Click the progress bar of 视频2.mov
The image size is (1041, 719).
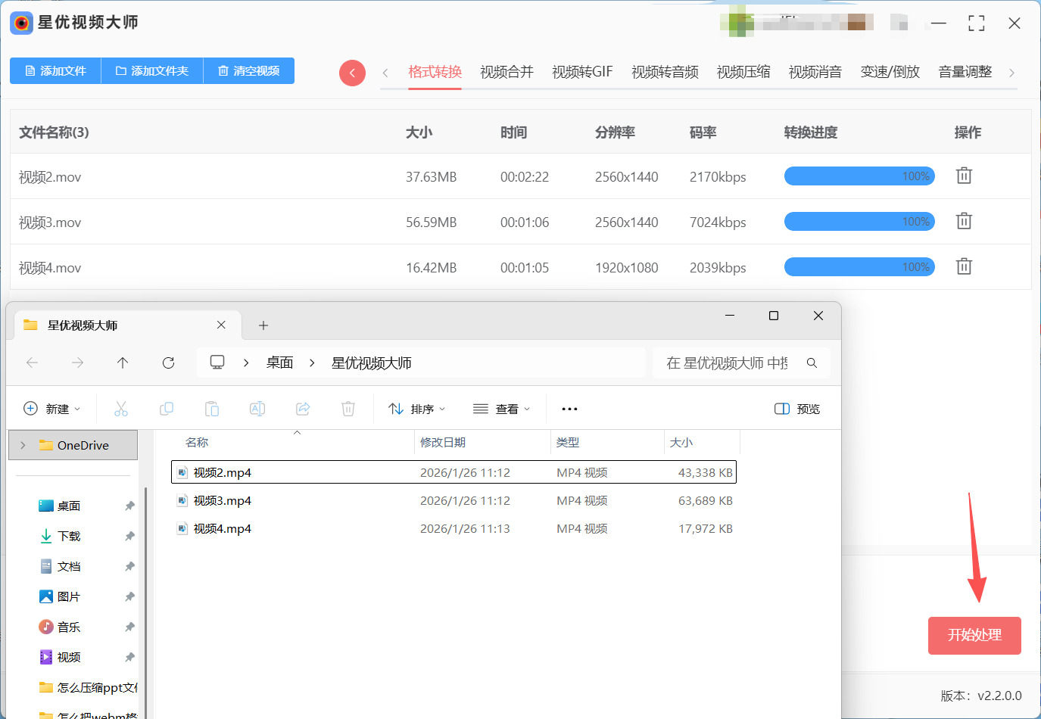click(859, 176)
